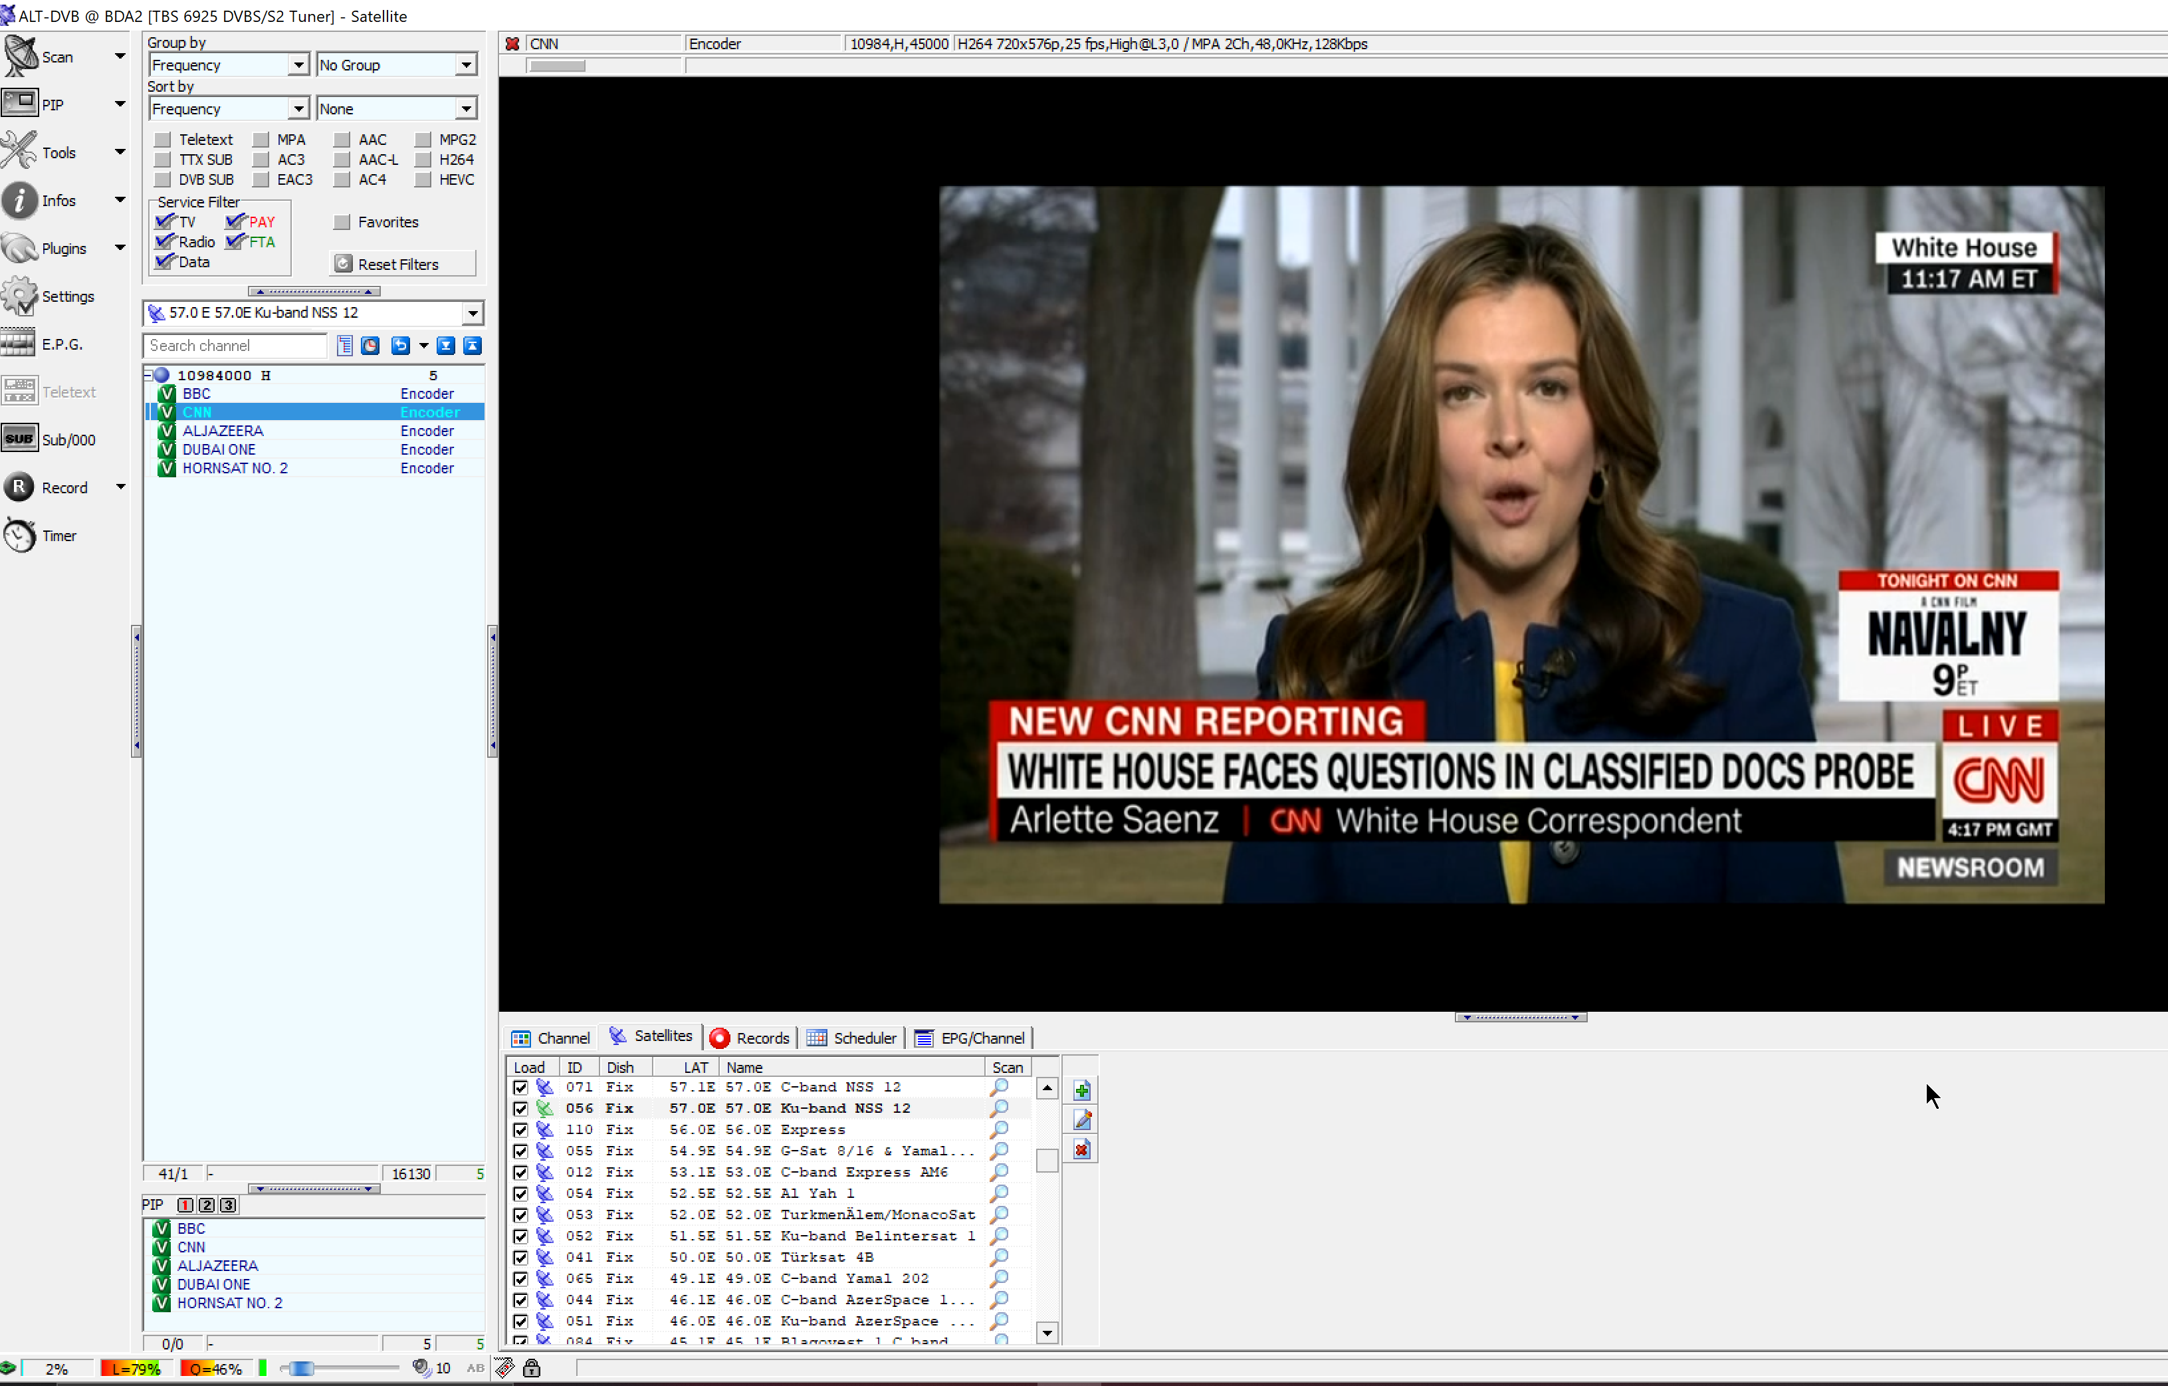Click the Q=46% signal quality bar

click(x=215, y=1368)
